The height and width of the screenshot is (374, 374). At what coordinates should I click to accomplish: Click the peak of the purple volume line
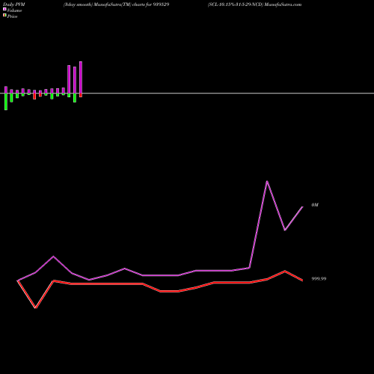click(x=267, y=182)
